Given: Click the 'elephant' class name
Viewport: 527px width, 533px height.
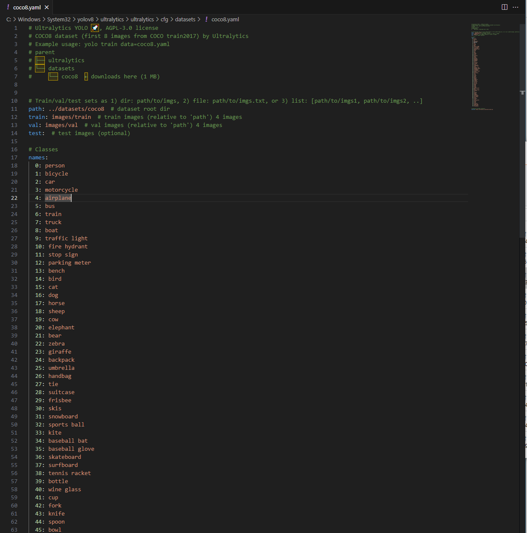Looking at the screenshot, I should 61,328.
